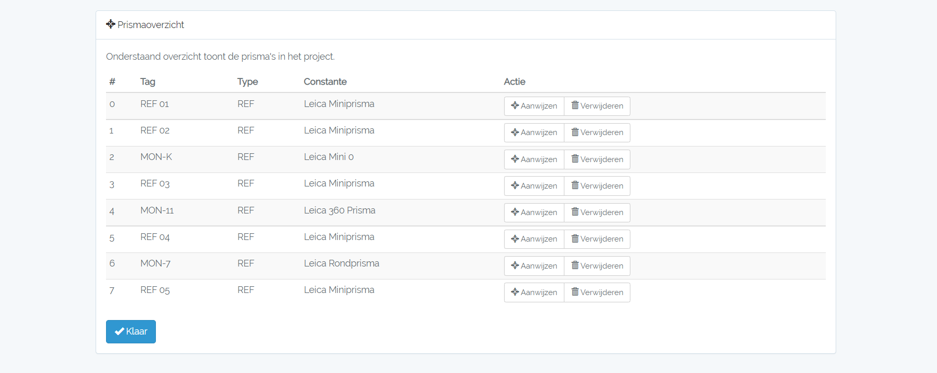Image resolution: width=937 pixels, height=373 pixels.
Task: Click Verwijderen for REF 04
Action: pos(597,239)
